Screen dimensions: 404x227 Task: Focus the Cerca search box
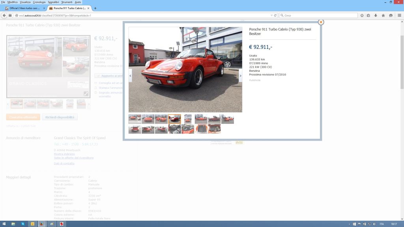click(318, 15)
